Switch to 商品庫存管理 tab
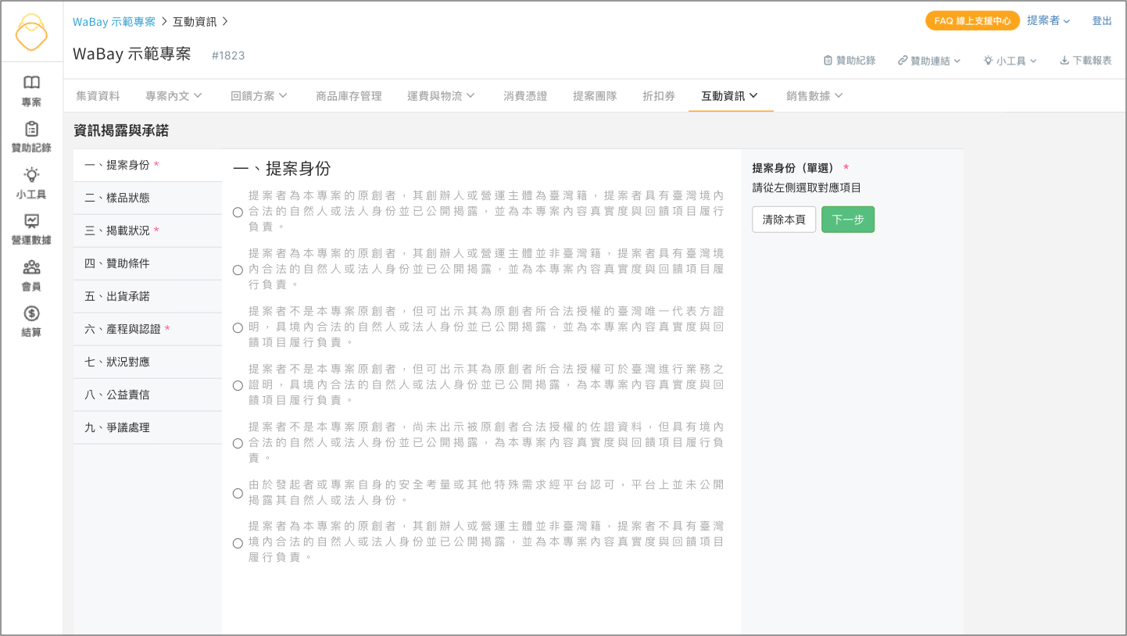Viewport: 1127px width, 636px height. point(349,96)
